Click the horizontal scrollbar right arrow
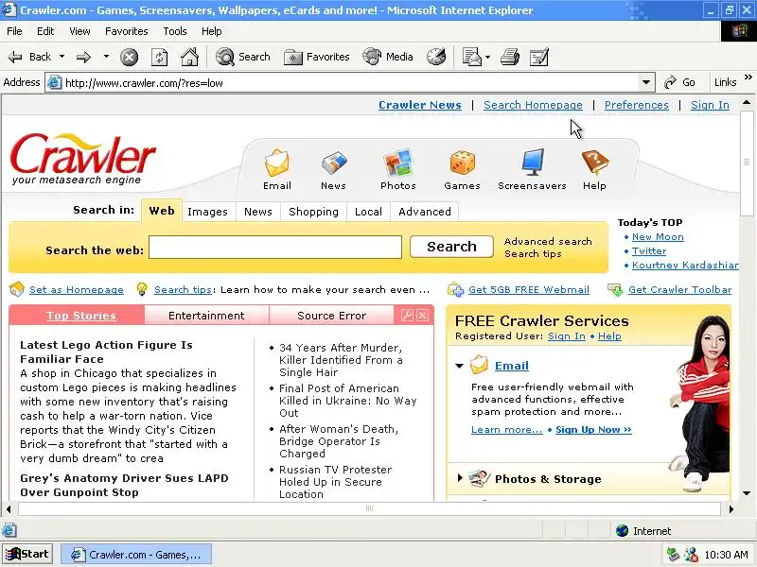757x567 pixels. 731,508
